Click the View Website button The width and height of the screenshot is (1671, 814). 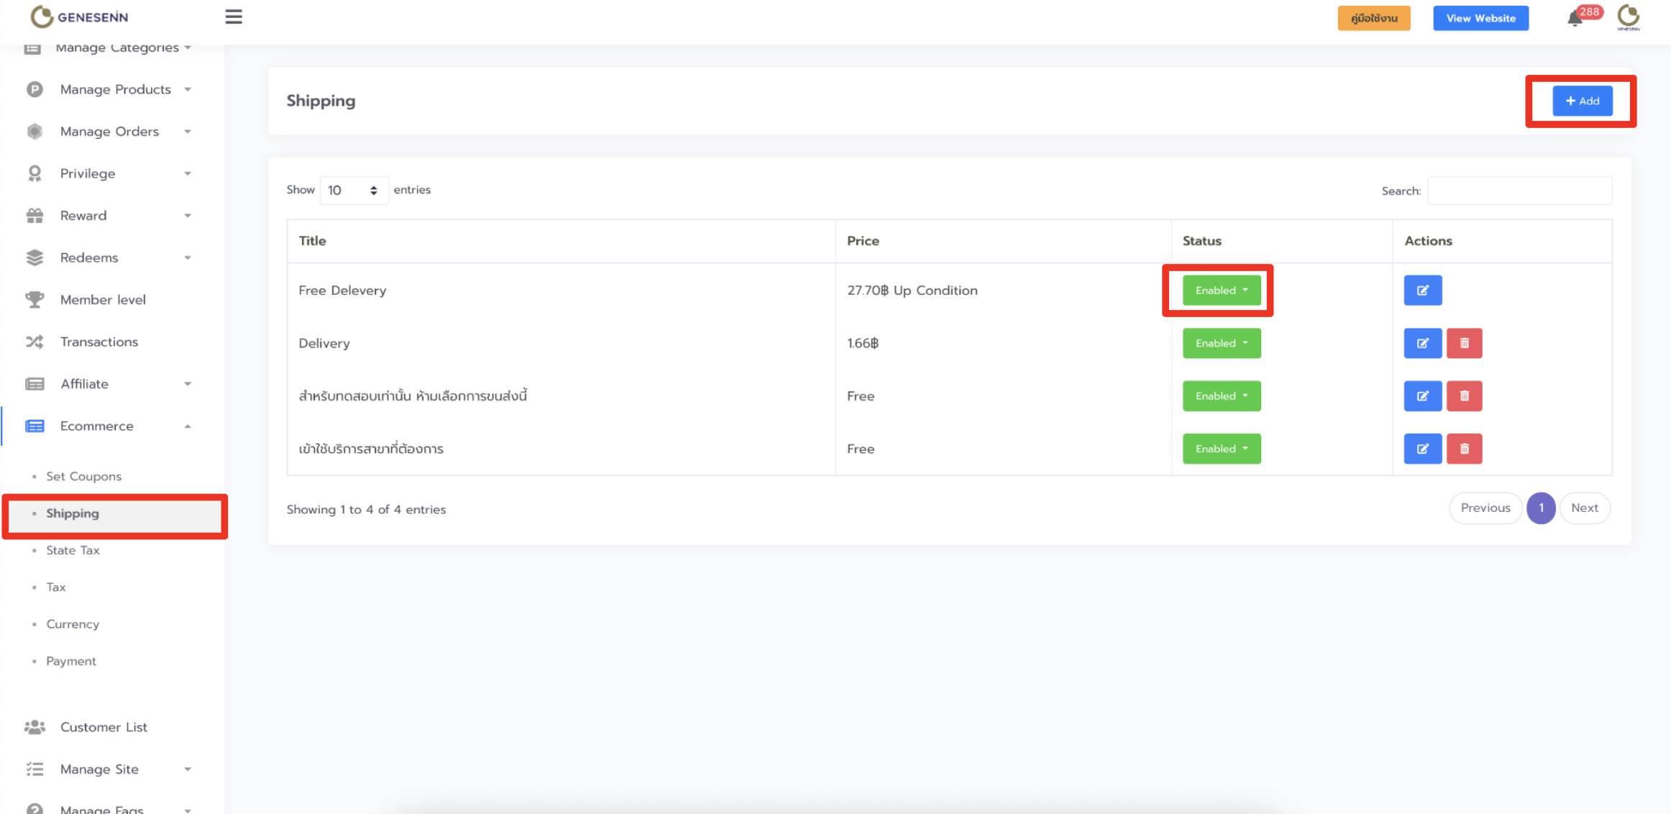[x=1480, y=18]
